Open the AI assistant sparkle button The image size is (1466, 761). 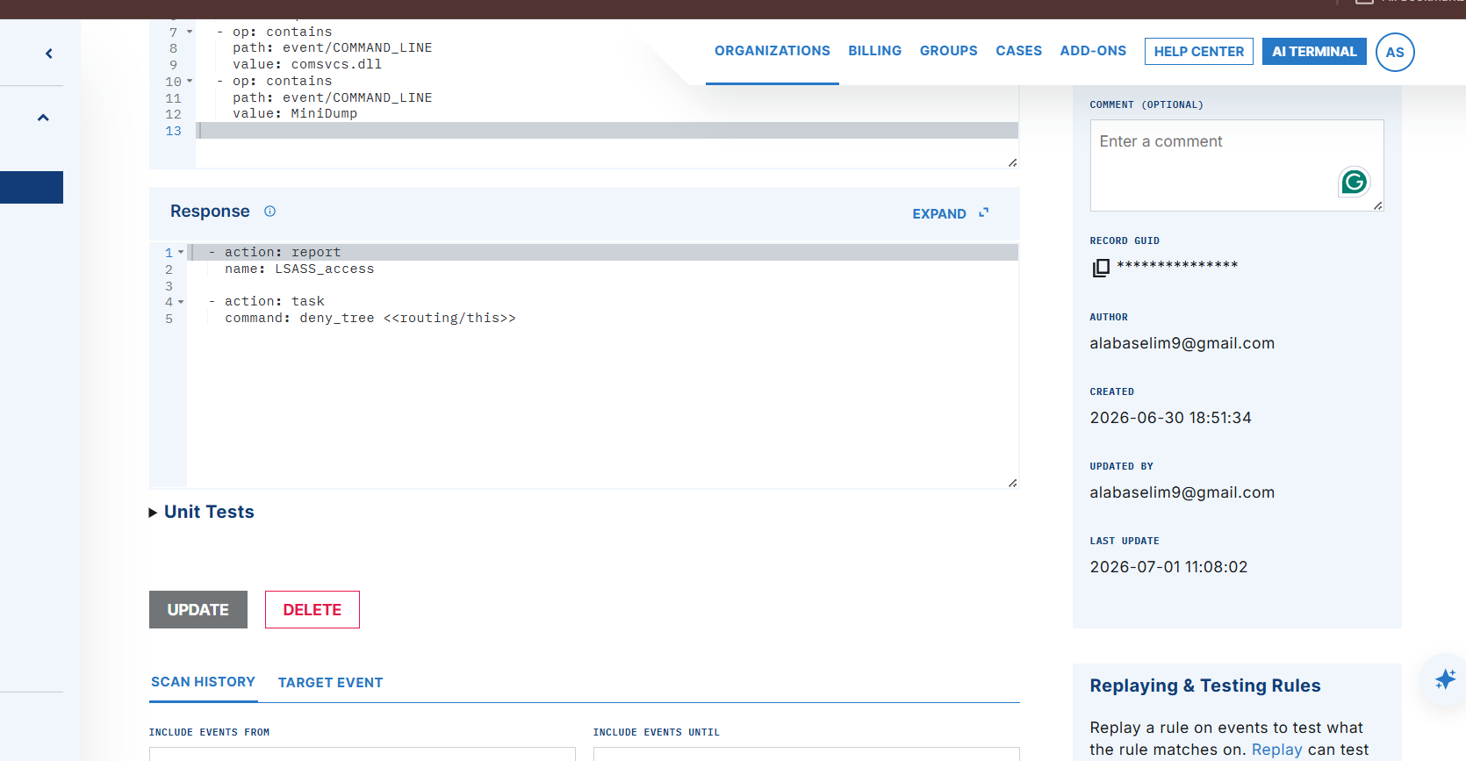pyautogui.click(x=1445, y=678)
